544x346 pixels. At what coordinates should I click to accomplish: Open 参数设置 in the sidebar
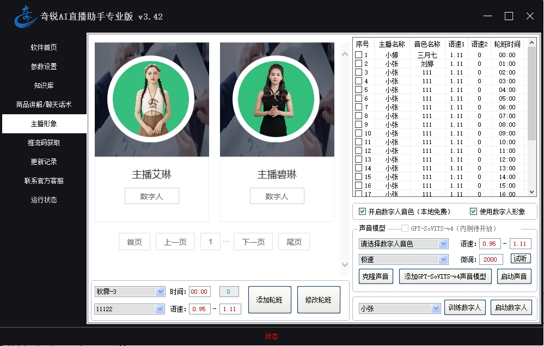[44, 66]
